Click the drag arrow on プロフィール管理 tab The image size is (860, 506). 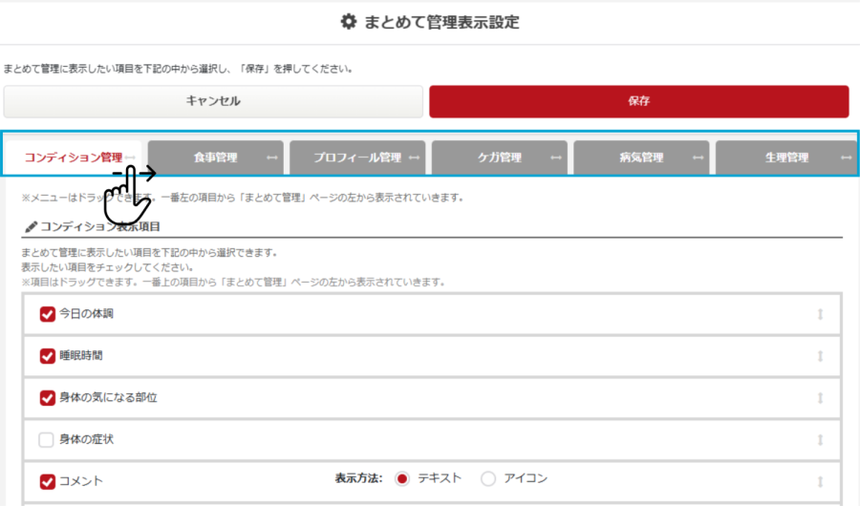pos(414,158)
